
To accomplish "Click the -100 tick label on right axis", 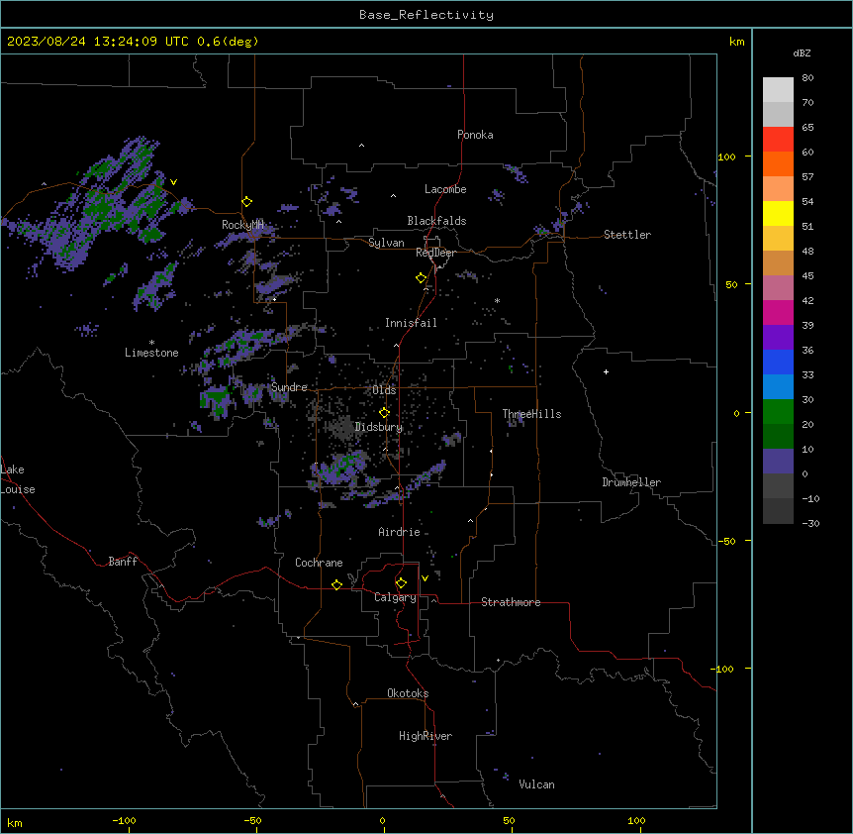I will (724, 669).
